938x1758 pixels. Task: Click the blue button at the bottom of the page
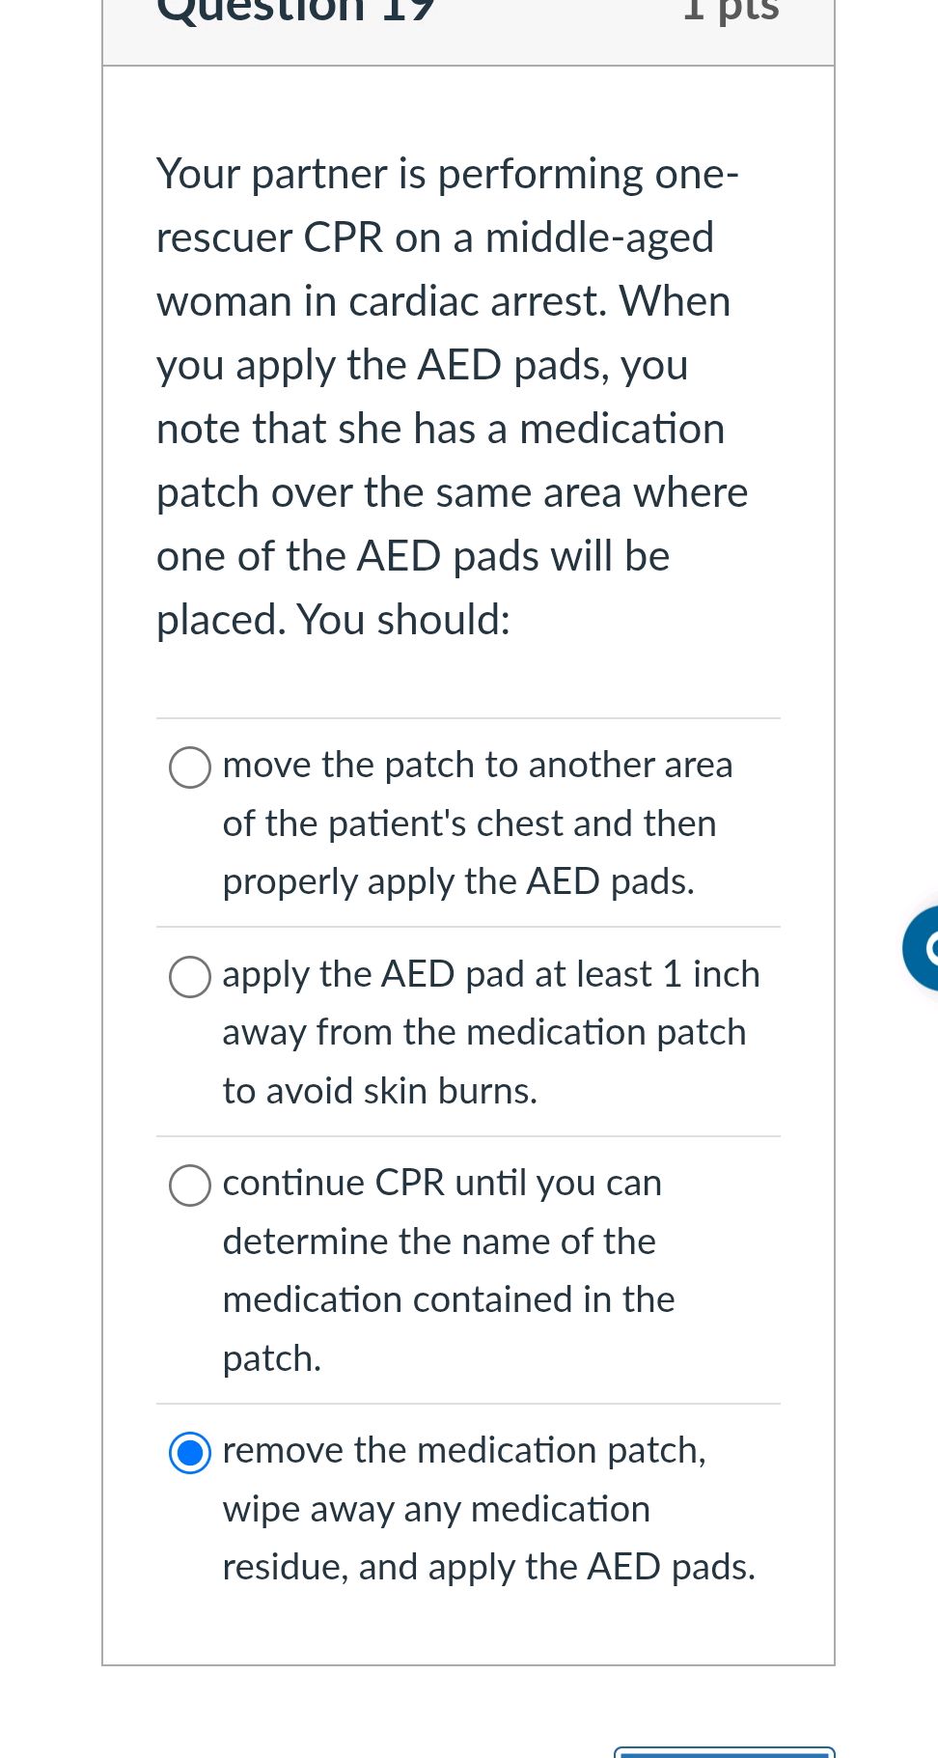tap(726, 1753)
